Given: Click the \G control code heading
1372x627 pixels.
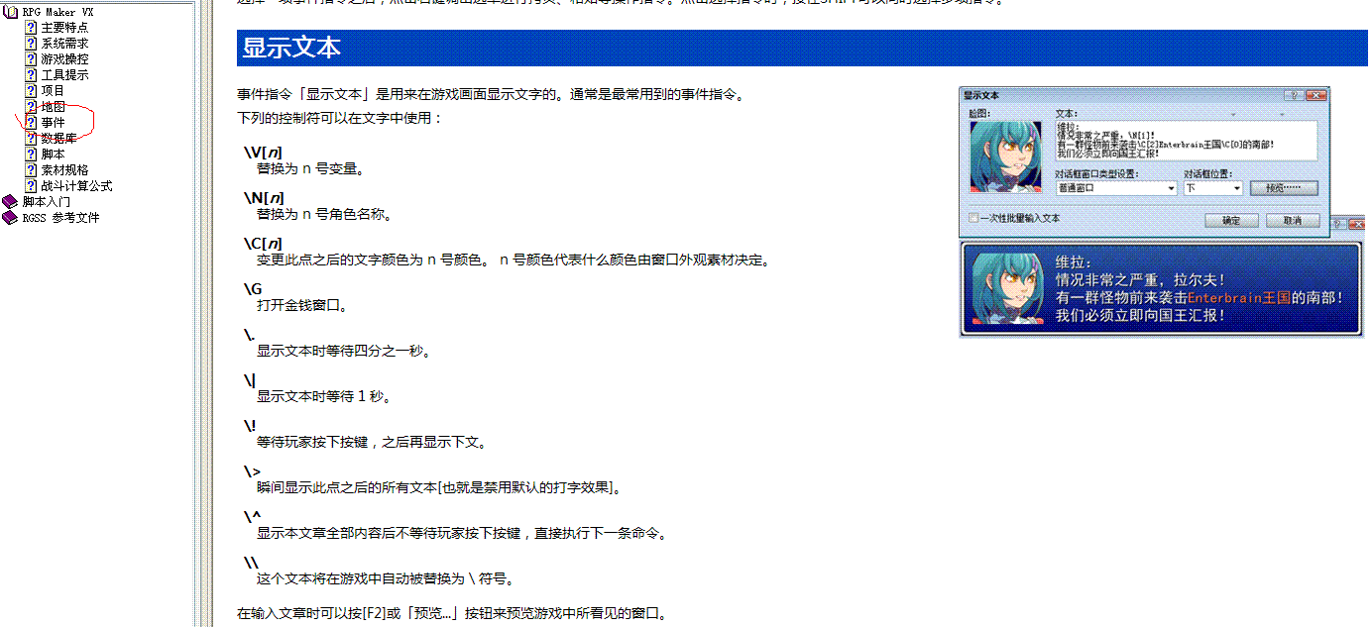Looking at the screenshot, I should click(253, 289).
